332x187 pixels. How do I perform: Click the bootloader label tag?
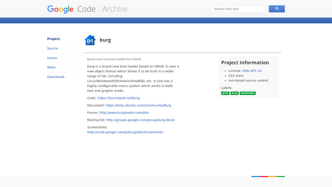pos(247,93)
